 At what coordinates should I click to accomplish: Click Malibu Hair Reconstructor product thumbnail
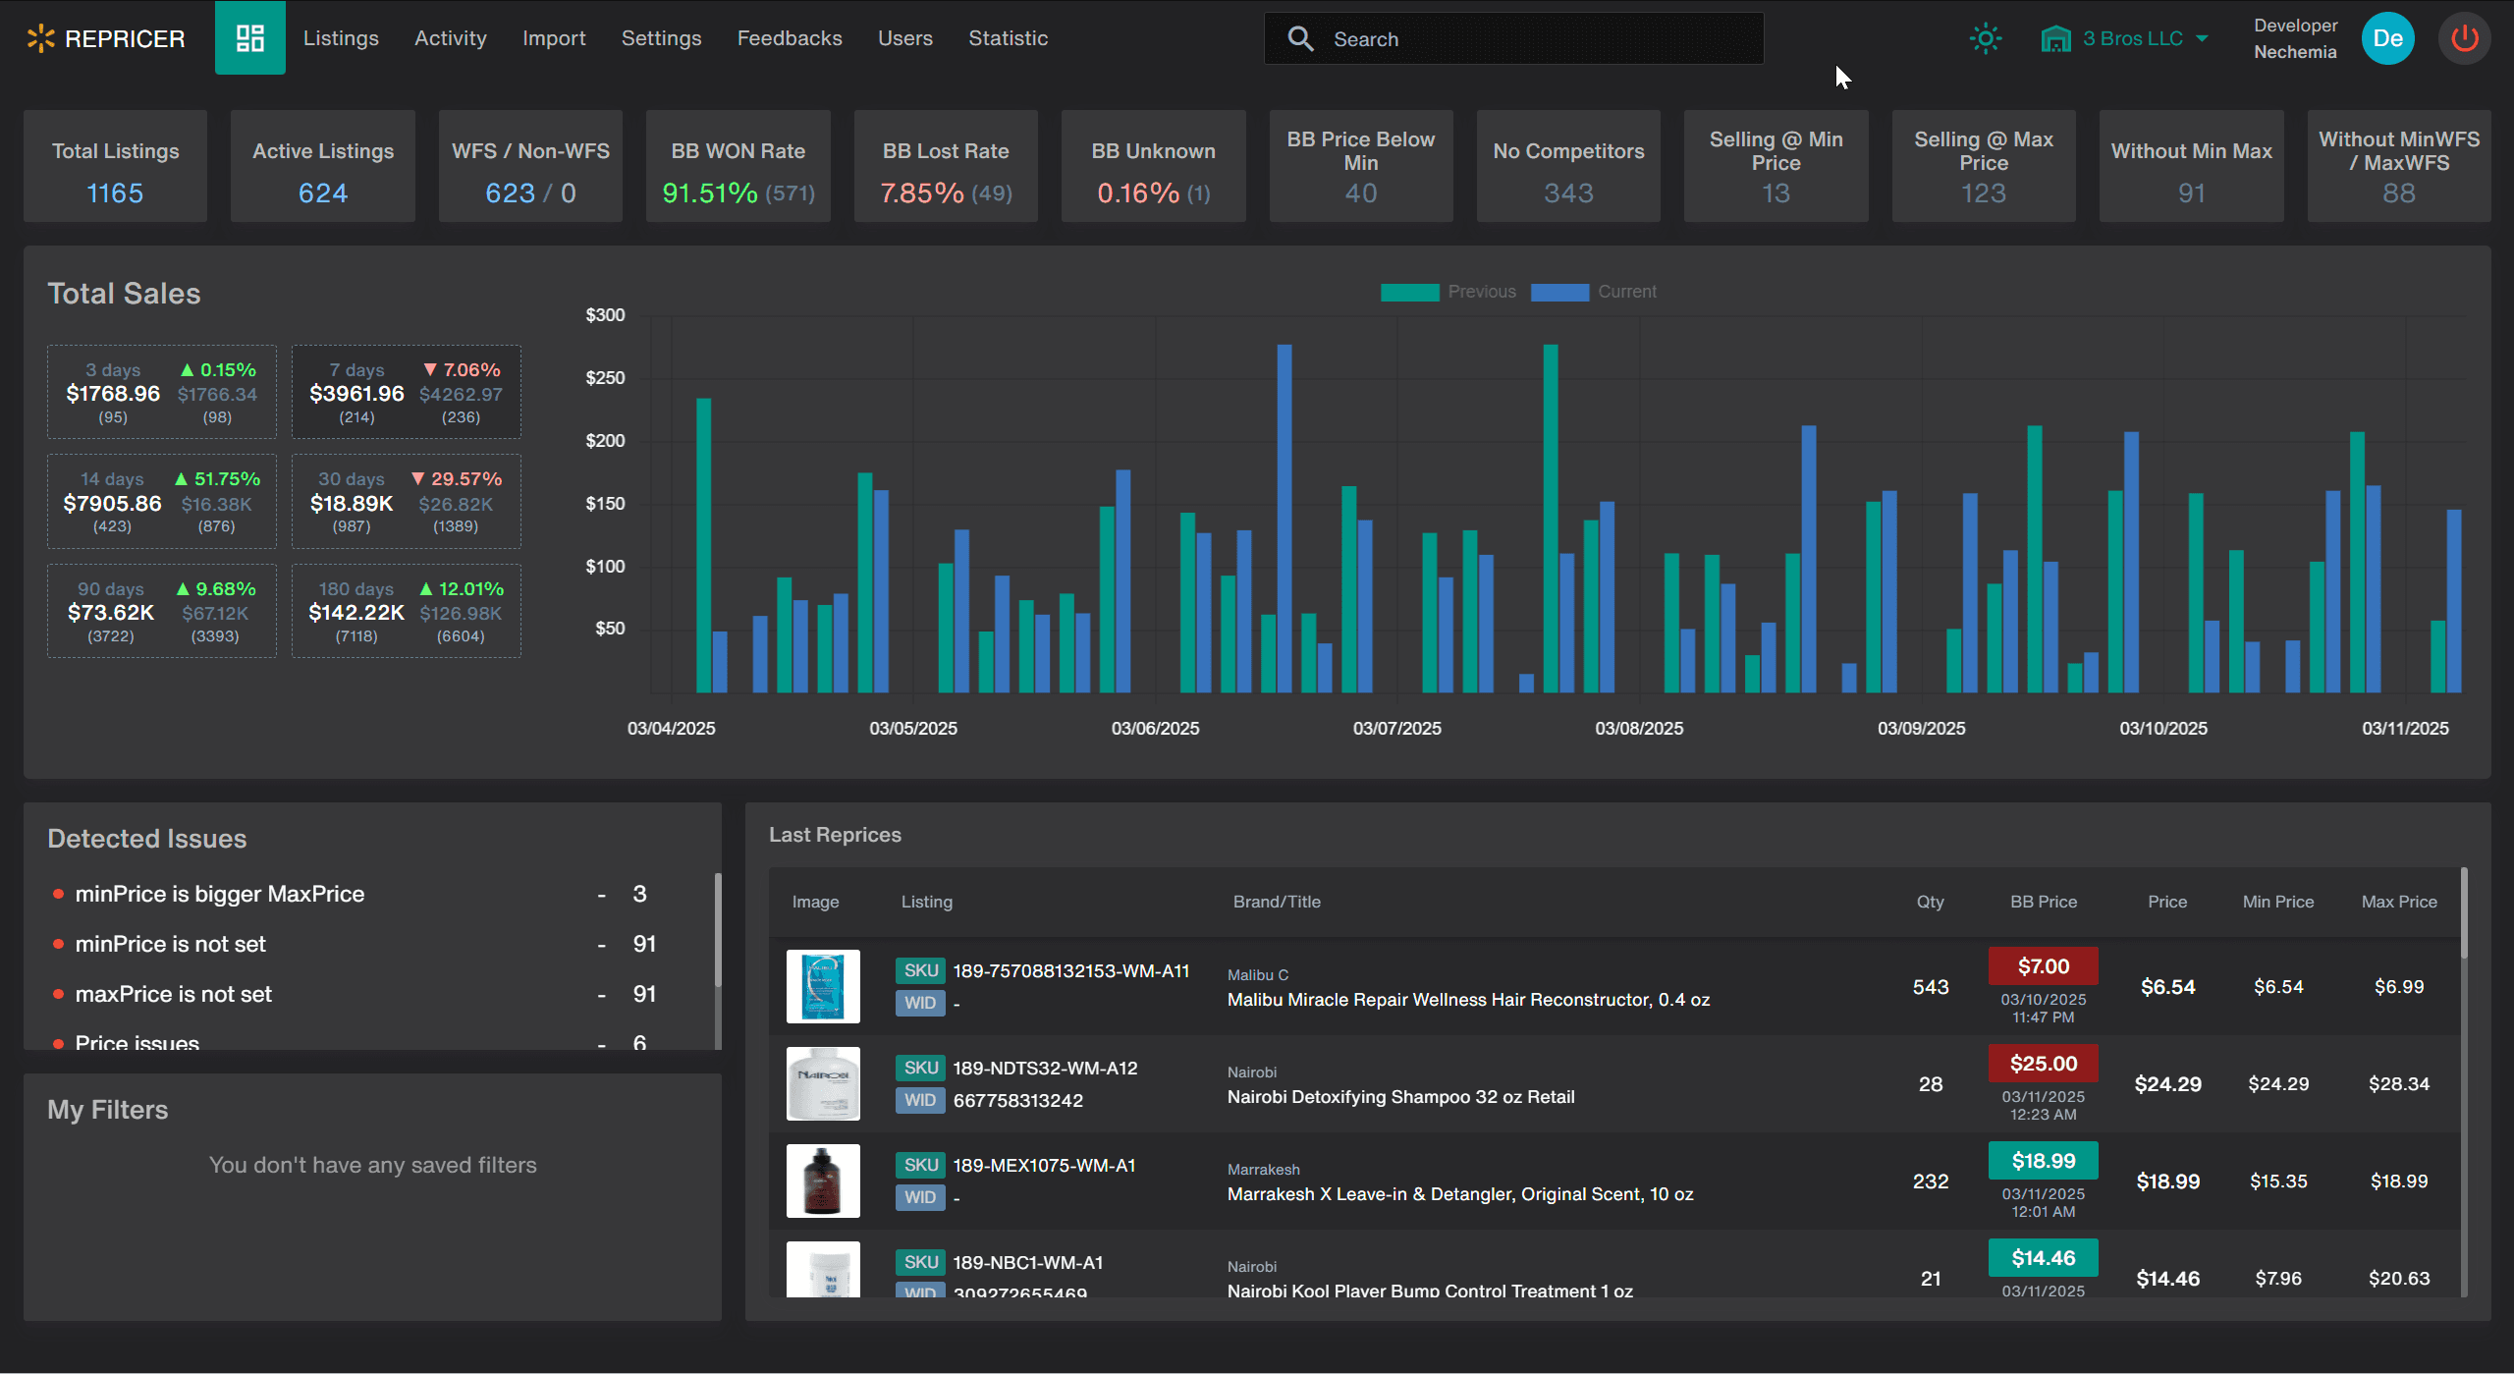tap(823, 986)
